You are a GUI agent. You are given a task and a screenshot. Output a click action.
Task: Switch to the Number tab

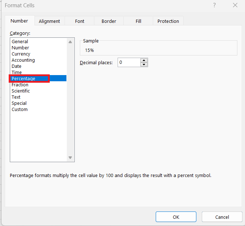pyautogui.click(x=19, y=21)
